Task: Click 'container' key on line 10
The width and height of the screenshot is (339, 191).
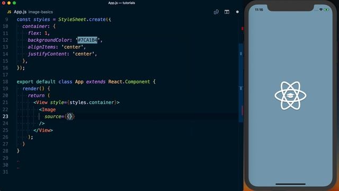Action: (34, 26)
